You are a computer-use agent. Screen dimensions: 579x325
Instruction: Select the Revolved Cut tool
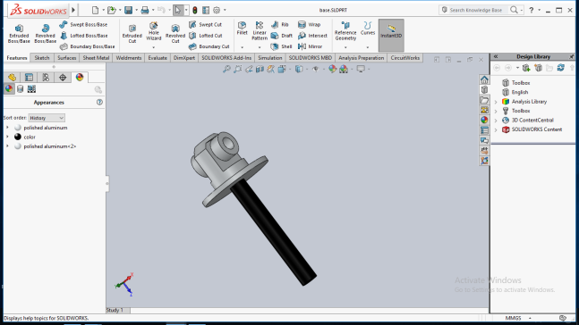(175, 34)
